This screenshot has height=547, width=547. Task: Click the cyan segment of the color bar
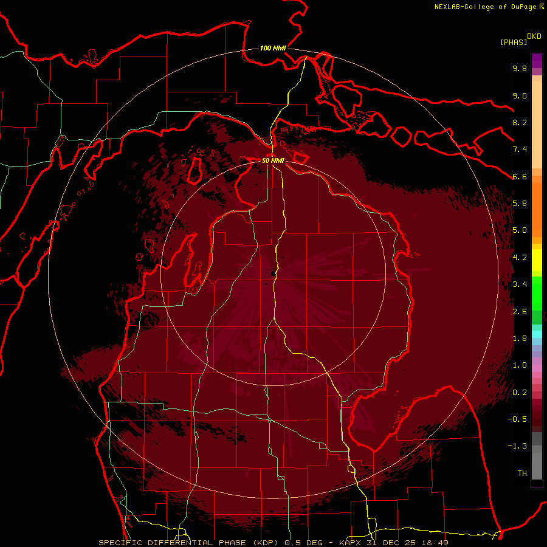(537, 334)
